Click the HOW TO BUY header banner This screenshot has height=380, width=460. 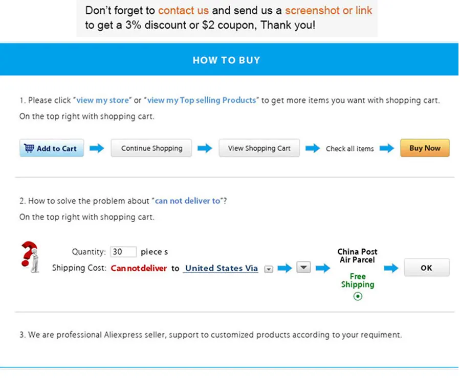tap(229, 59)
